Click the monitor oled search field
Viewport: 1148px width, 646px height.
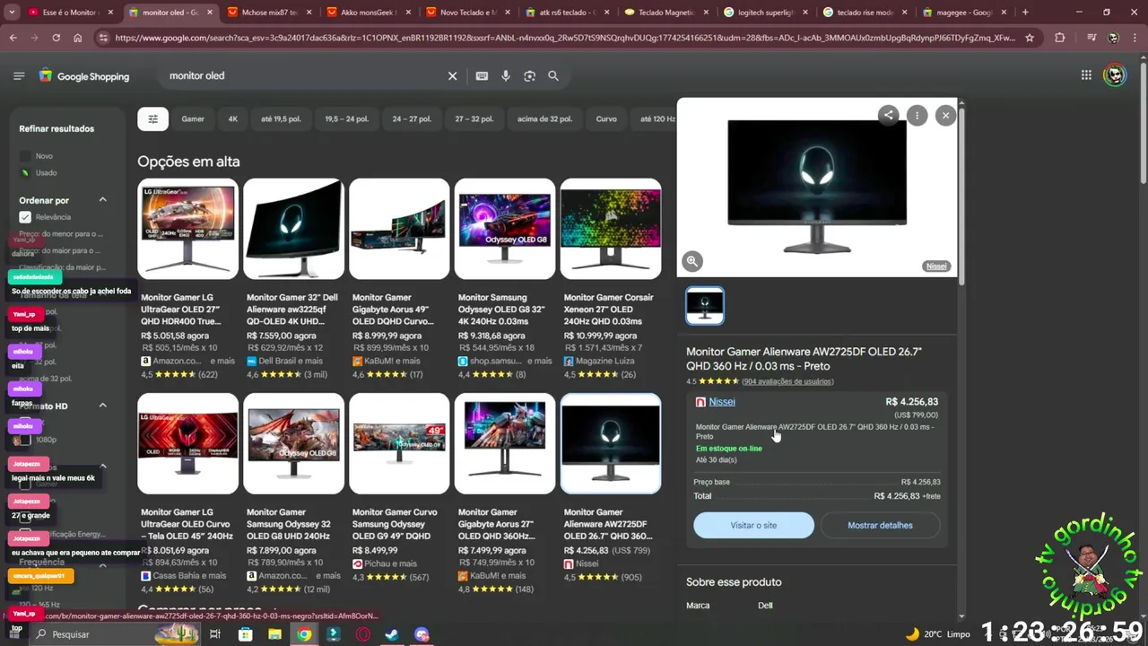coord(305,76)
